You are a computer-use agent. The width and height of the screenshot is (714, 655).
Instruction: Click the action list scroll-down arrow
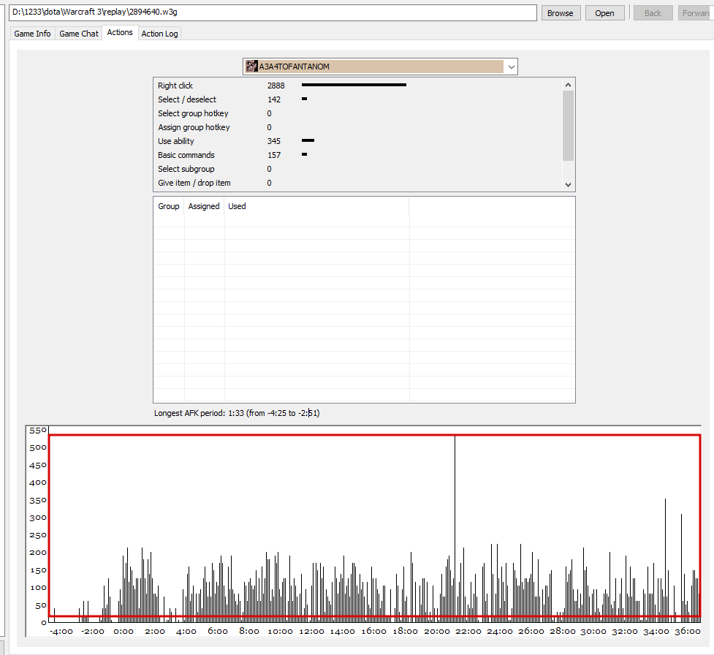click(568, 184)
